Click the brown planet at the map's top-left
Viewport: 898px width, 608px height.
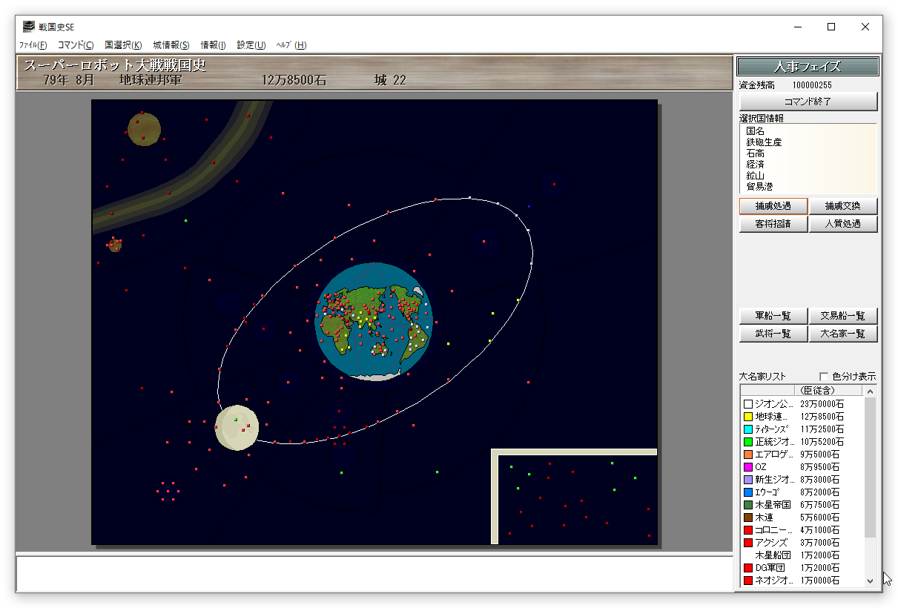(144, 129)
